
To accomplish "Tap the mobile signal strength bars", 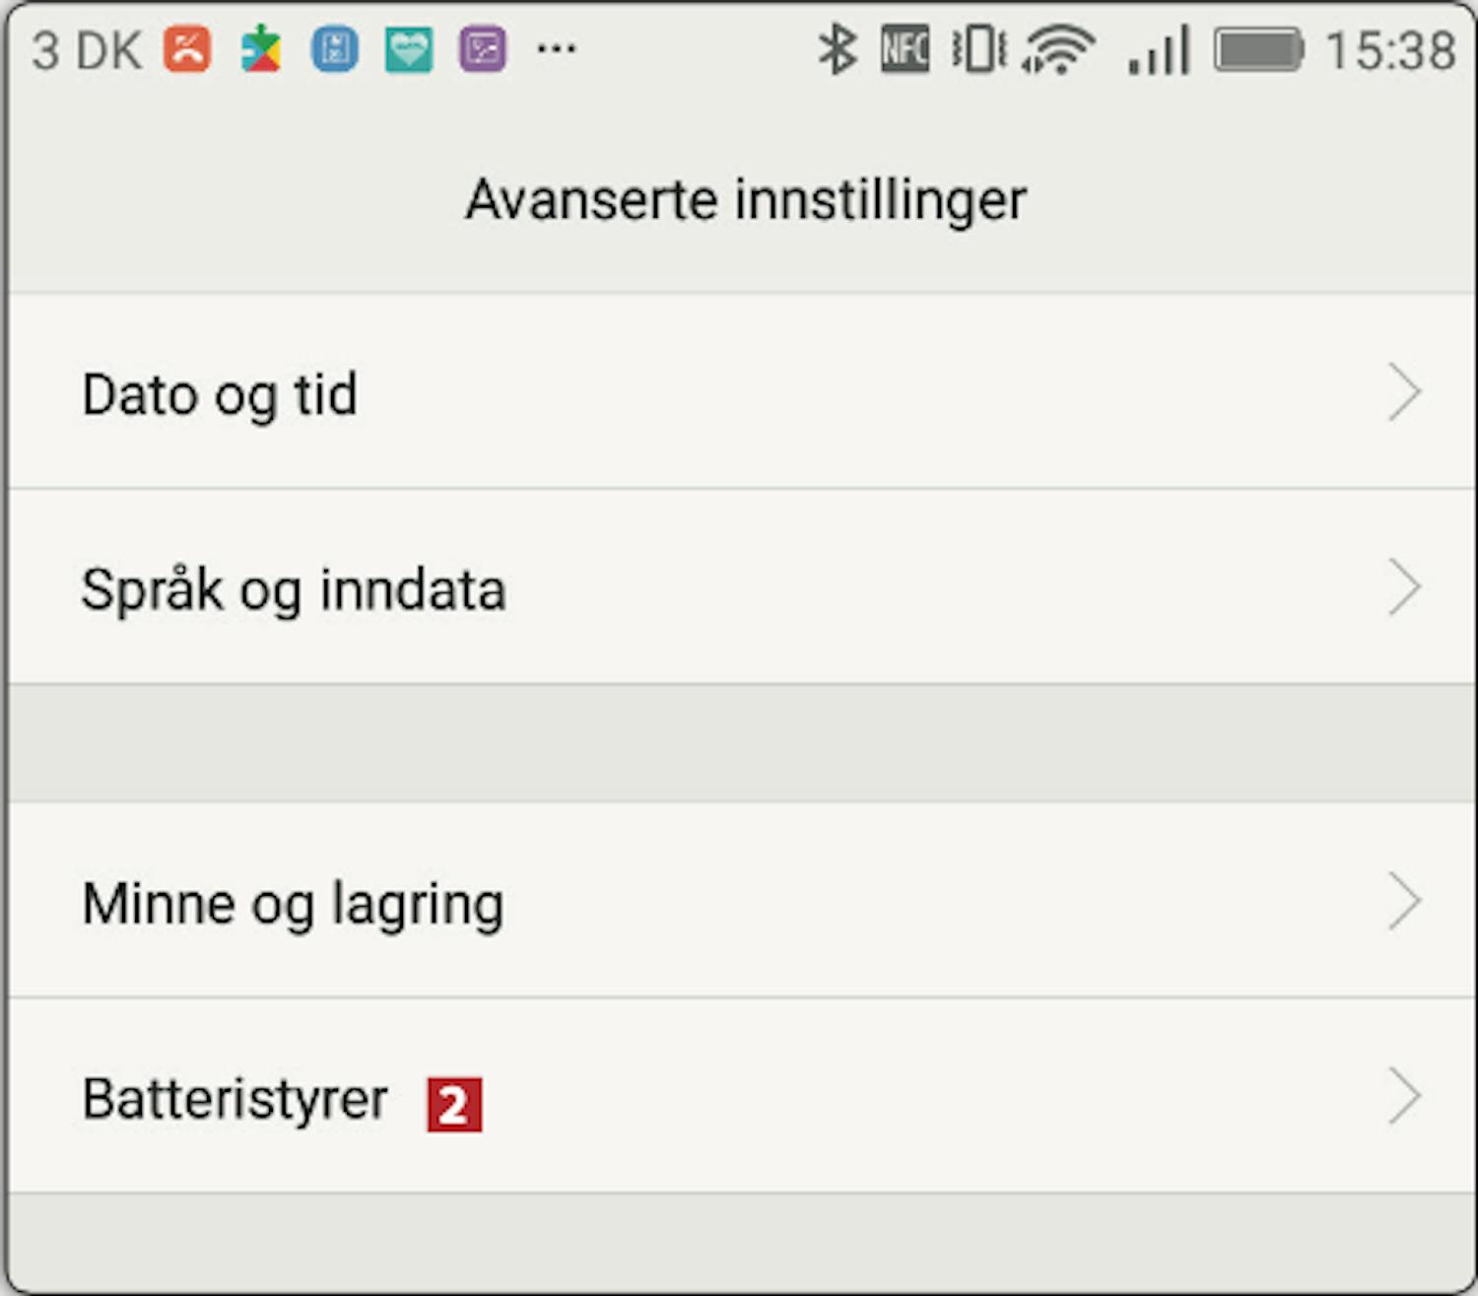I will 1160,49.
